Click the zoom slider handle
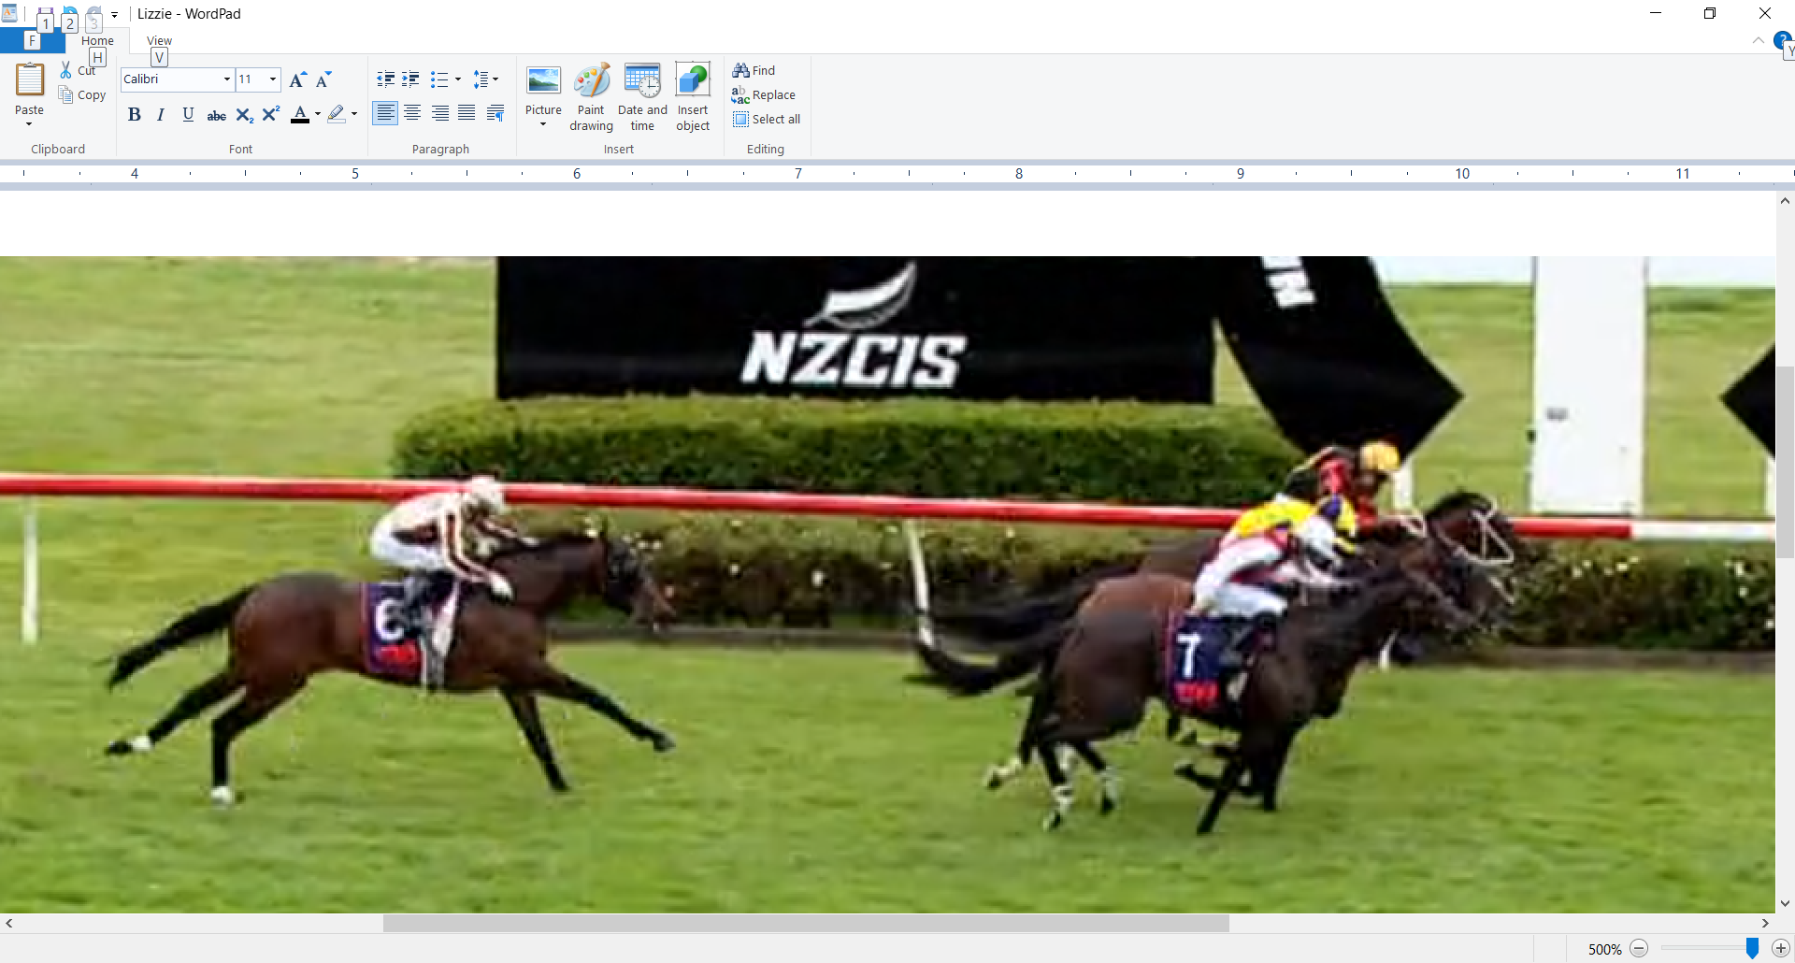 [x=1752, y=949]
